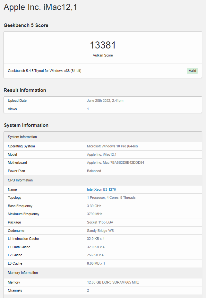This screenshot has width=206, height=298.
Task: Click the Sandy Bridge-WS codename value
Action: (x=100, y=231)
